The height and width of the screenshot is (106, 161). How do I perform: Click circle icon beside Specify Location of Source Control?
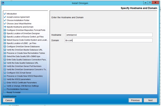point(5,37)
